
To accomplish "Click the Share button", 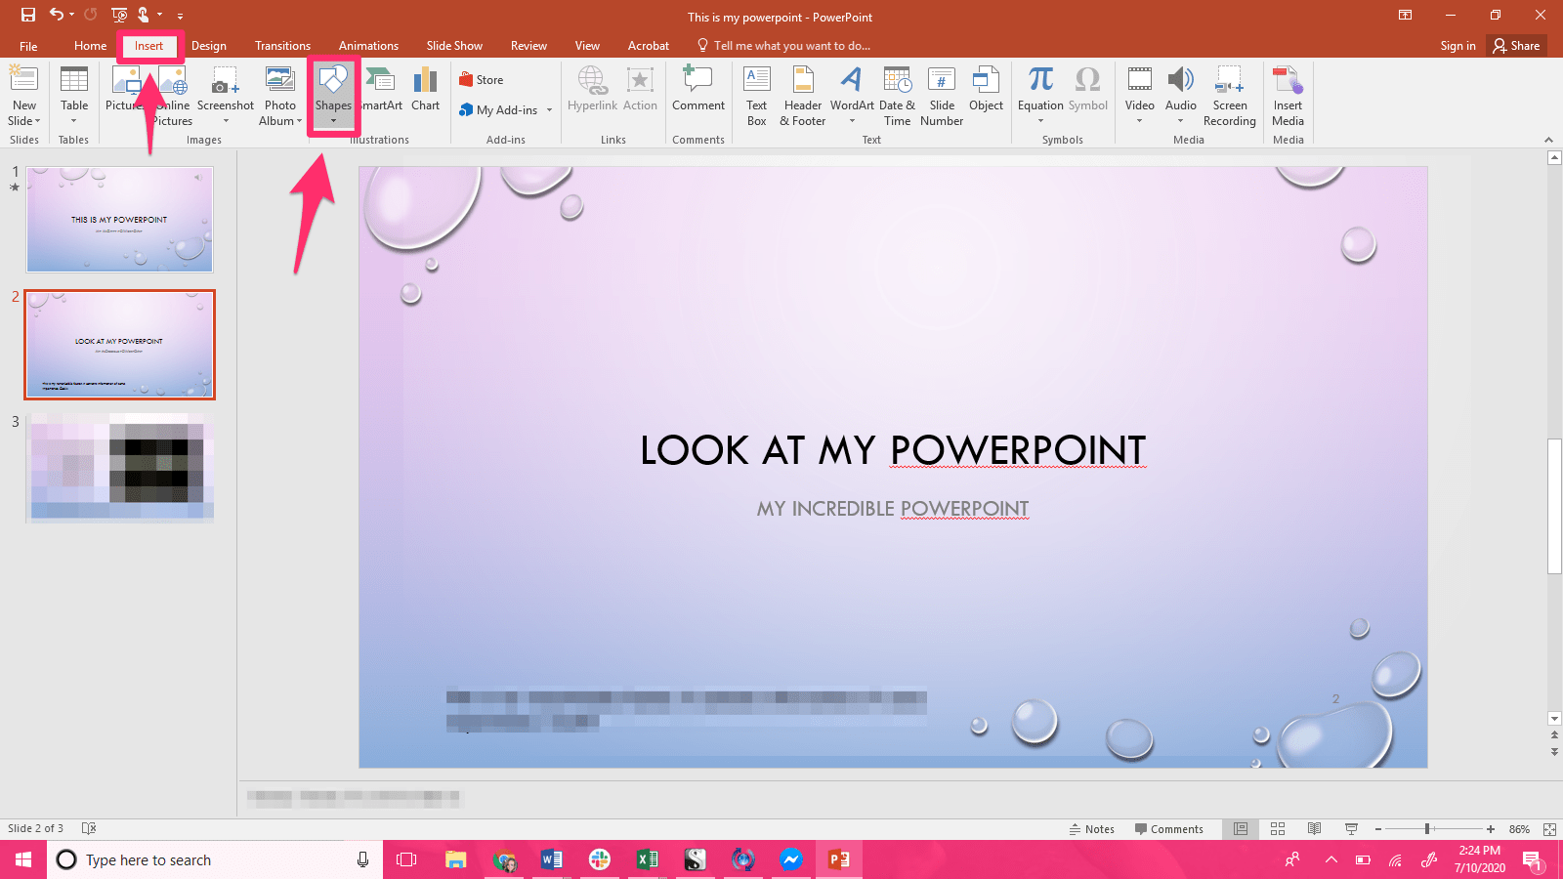I will coord(1516,46).
